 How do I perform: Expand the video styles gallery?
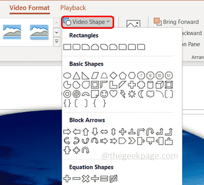pyautogui.click(x=57, y=41)
